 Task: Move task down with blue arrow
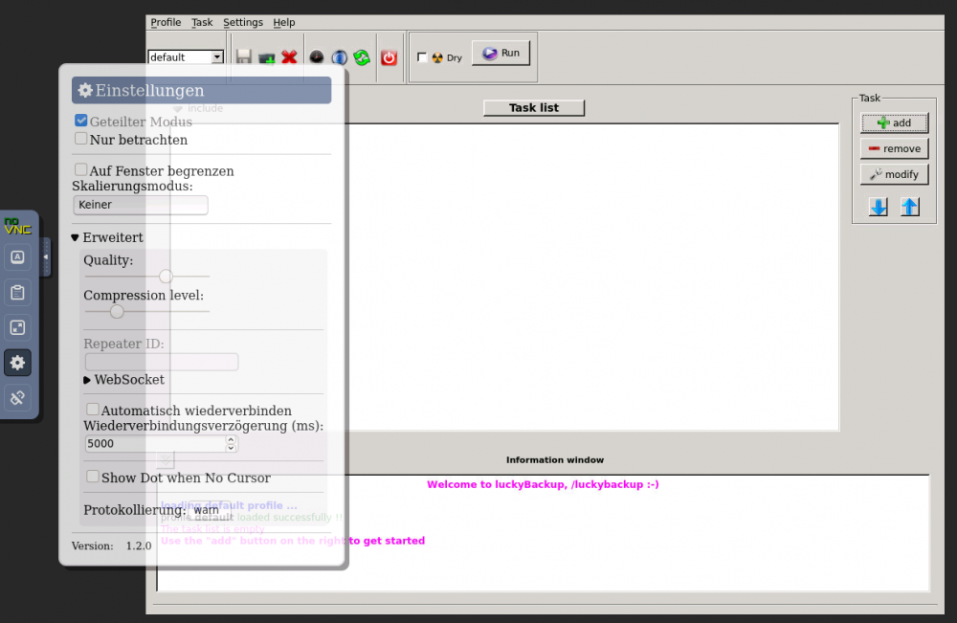pyautogui.click(x=879, y=207)
